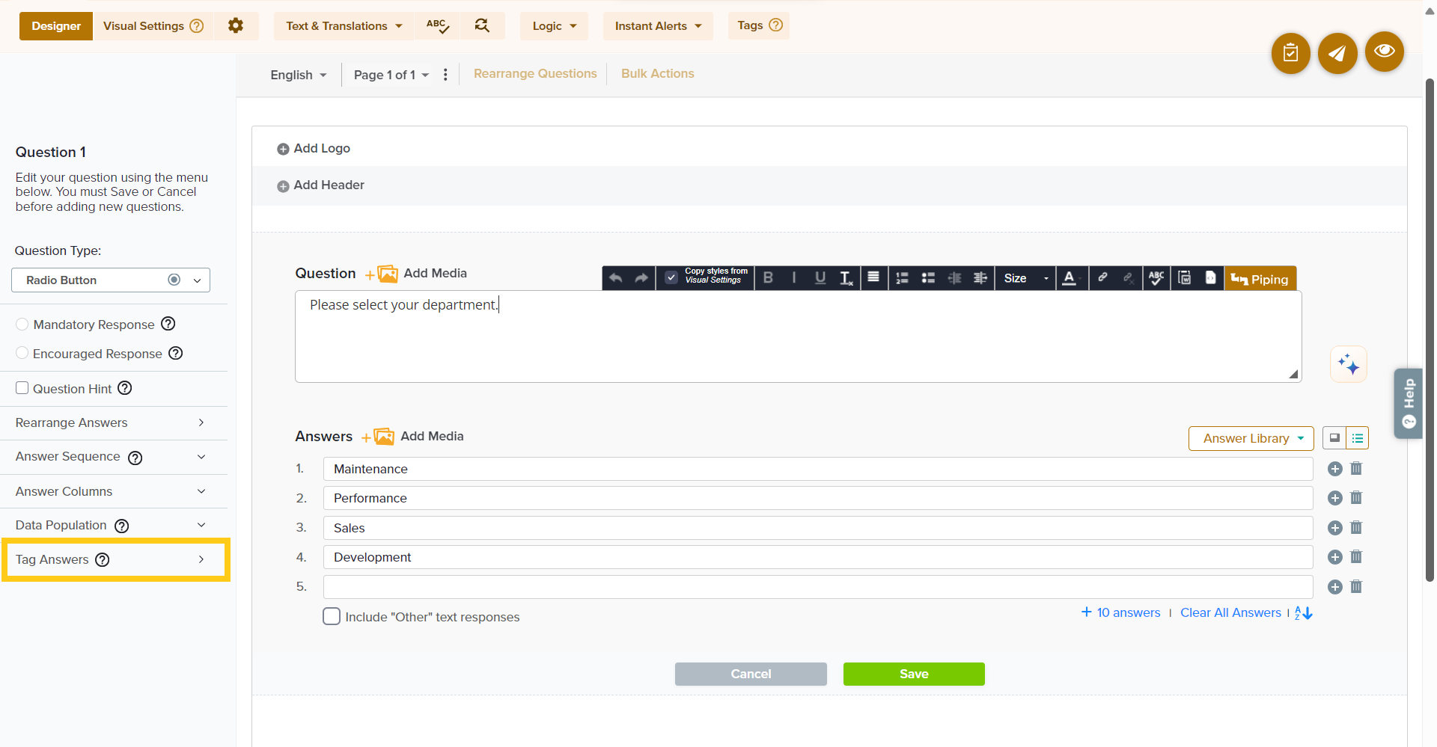Enable the Question Hint checkbox
This screenshot has width=1437, height=747.
coord(22,388)
